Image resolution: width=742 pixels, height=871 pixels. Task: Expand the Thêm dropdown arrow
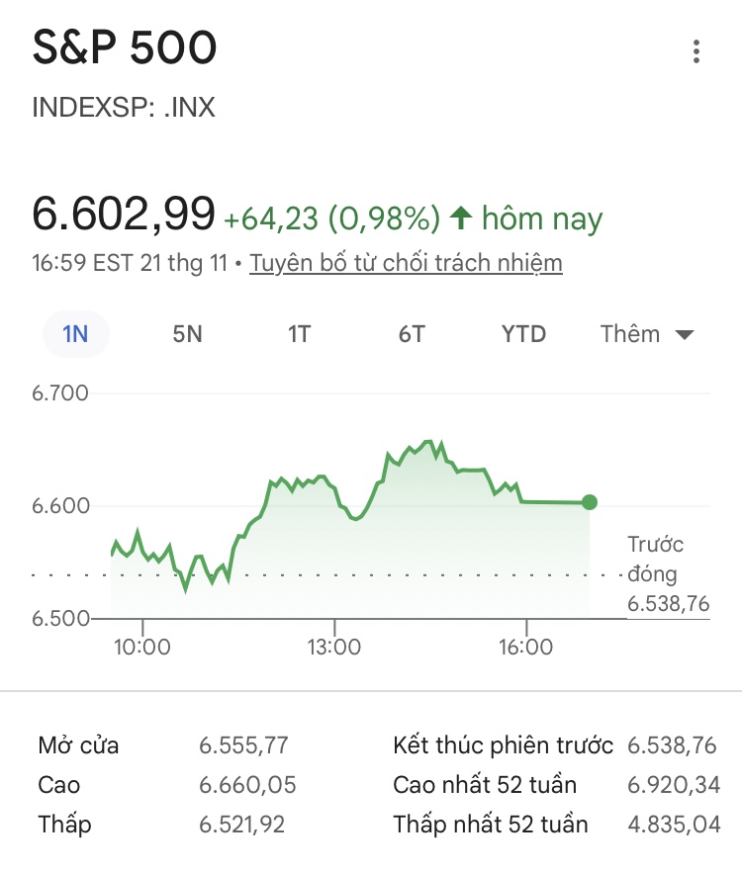tap(684, 335)
